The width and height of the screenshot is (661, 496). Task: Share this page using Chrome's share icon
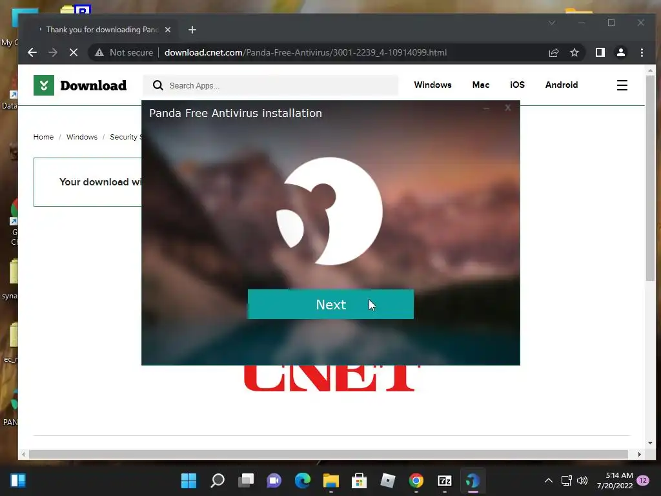tap(553, 52)
